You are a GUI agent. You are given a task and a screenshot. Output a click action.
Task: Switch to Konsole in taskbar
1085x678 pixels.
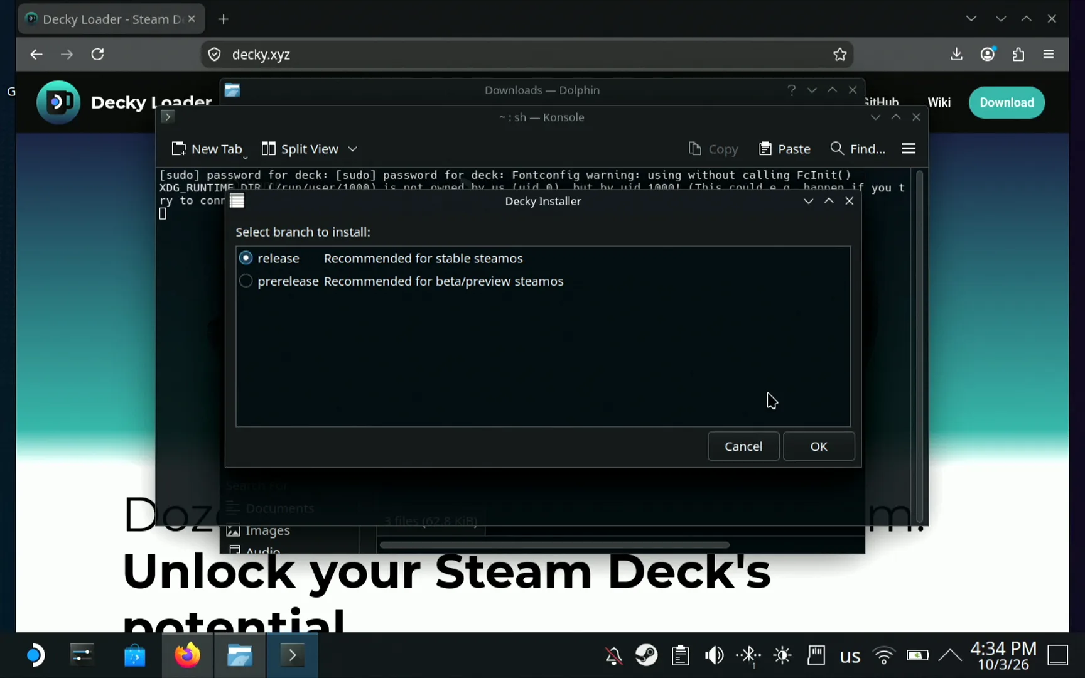pos(293,655)
